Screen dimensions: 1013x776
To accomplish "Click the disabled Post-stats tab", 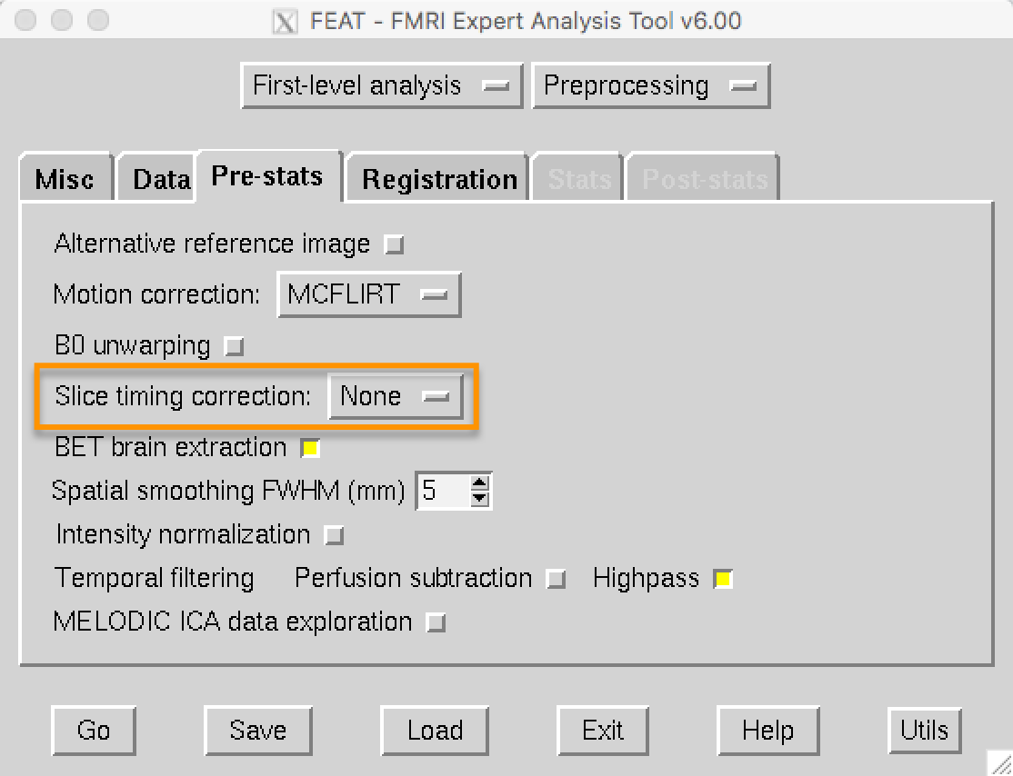I will click(704, 178).
